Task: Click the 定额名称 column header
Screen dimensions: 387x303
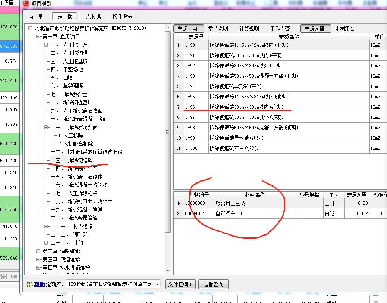Action: (x=289, y=37)
